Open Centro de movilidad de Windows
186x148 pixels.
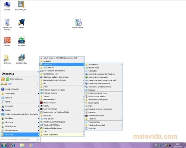point(104,74)
